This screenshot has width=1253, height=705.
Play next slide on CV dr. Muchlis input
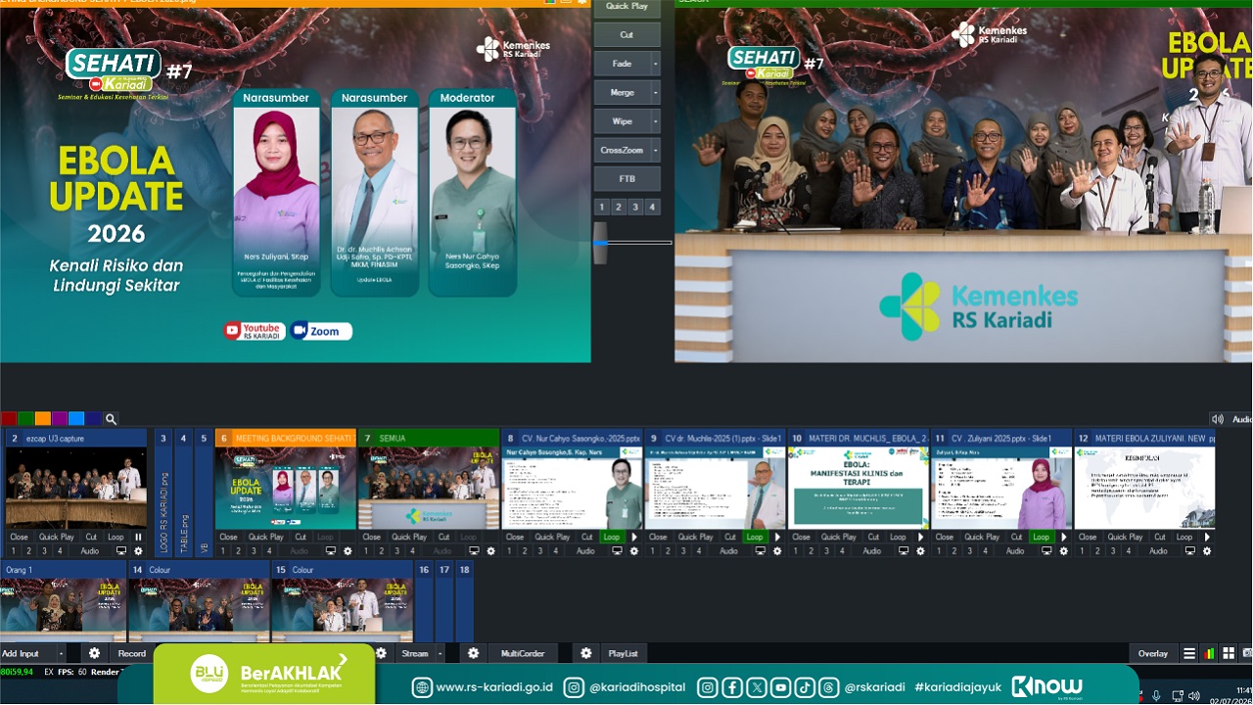pyautogui.click(x=777, y=537)
